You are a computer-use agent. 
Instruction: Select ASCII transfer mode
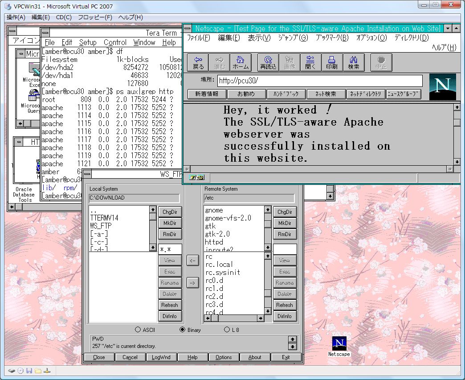point(145,330)
